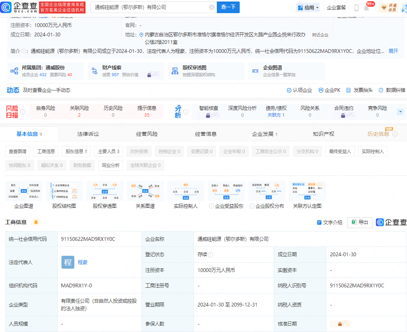Open legal representative 程豪 profile link
Image resolution: width=407 pixels, height=332 pixels.
tap(83, 262)
